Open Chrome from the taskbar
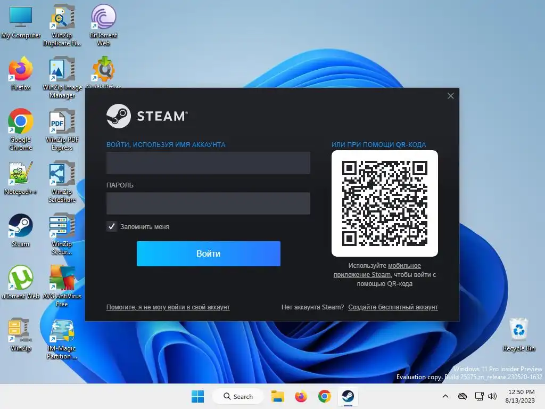Viewport: 545px width, 409px height. (x=324, y=396)
